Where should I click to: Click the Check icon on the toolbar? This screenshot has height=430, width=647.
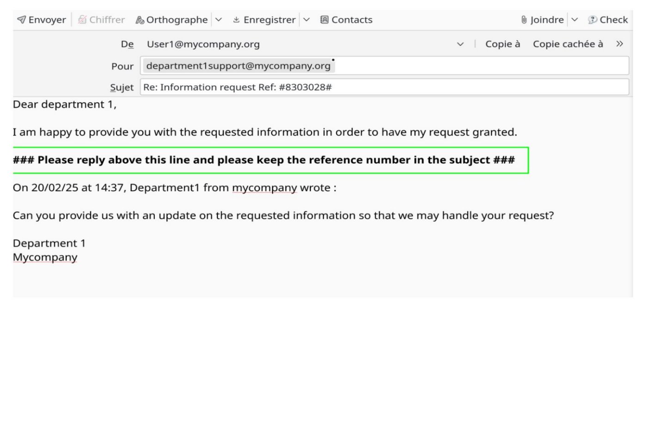[x=592, y=19]
